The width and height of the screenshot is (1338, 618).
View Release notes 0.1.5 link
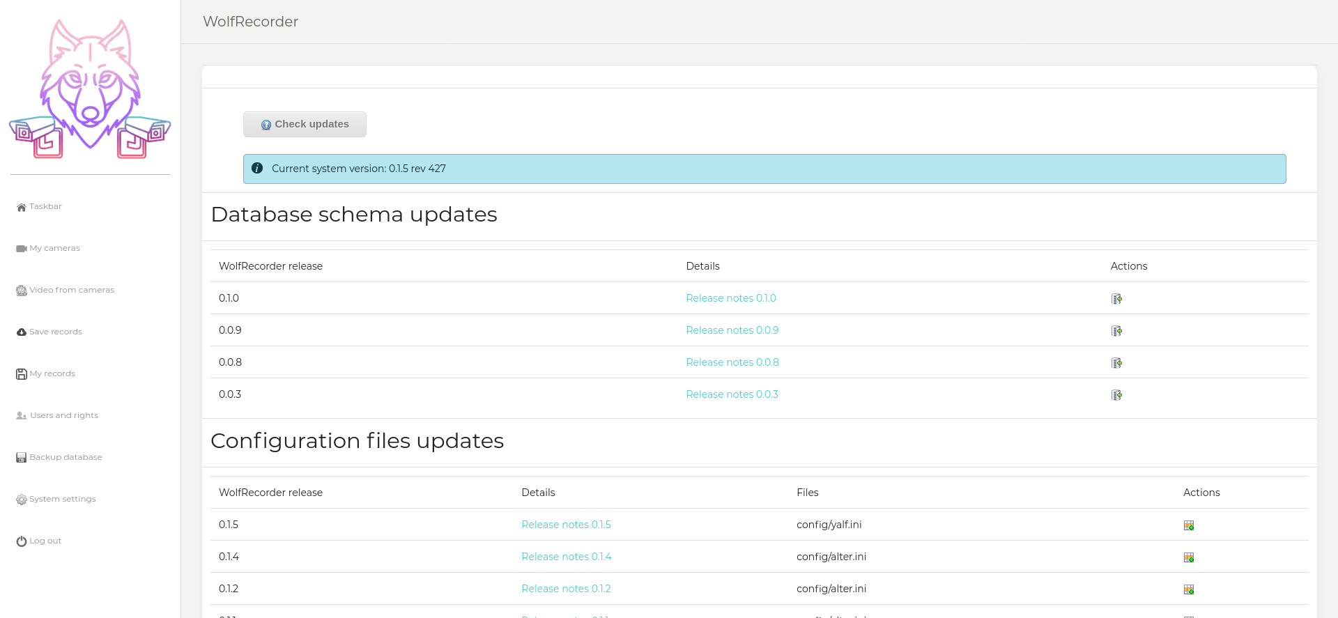tap(565, 525)
